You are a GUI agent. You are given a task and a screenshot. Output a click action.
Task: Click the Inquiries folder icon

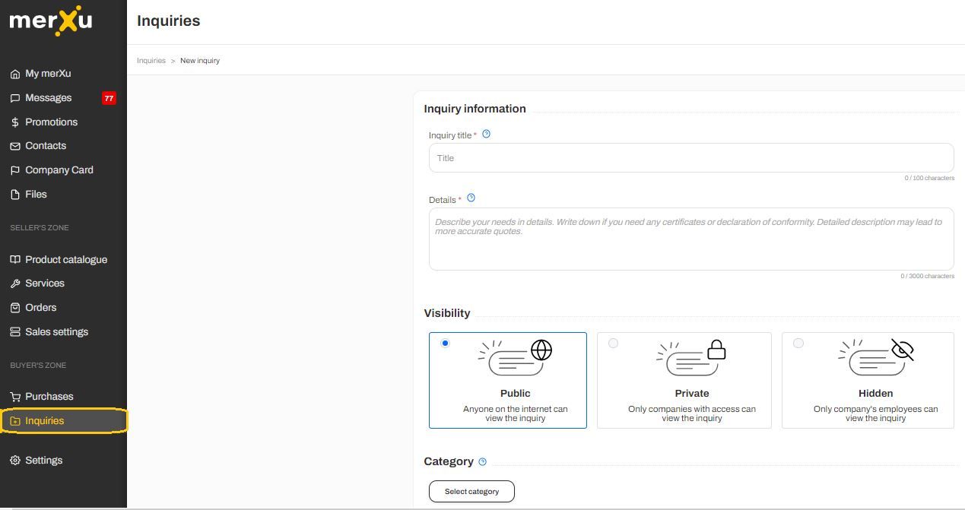coord(15,421)
